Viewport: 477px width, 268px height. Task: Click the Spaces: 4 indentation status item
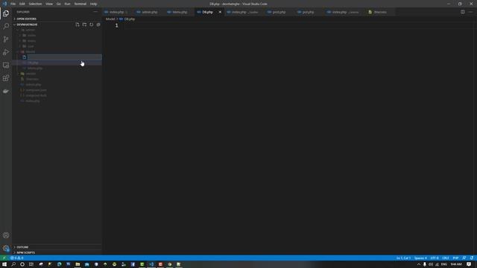[420, 258]
